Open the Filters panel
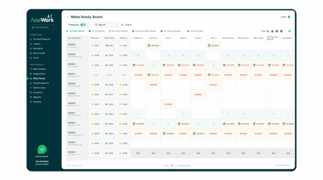The width and height of the screenshot is (323, 180). (x=126, y=25)
